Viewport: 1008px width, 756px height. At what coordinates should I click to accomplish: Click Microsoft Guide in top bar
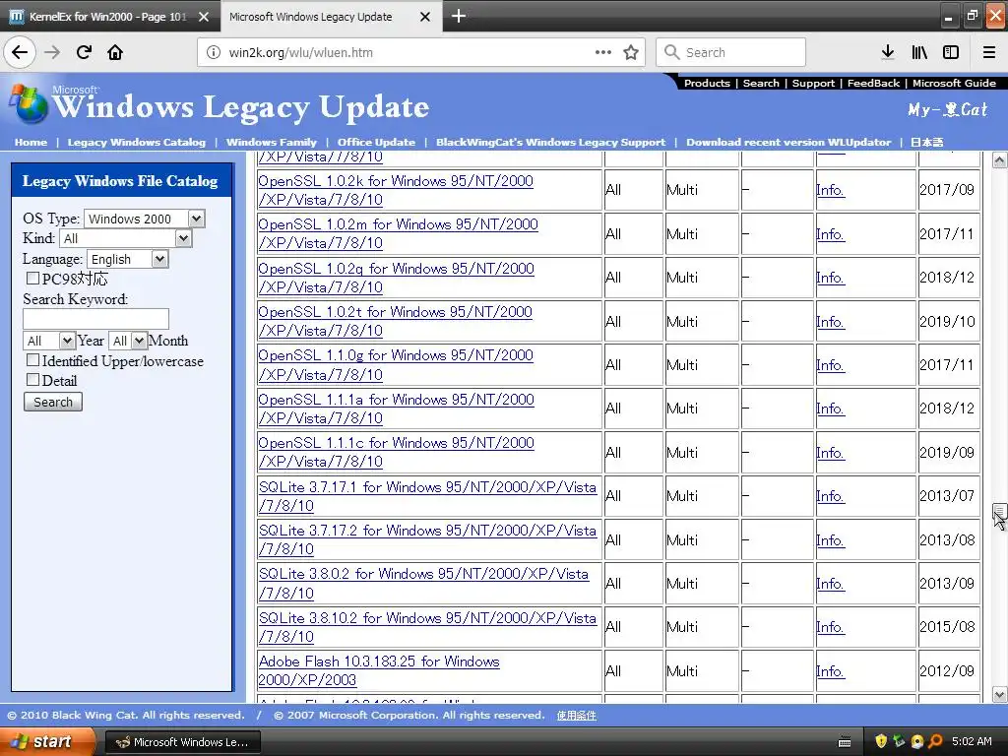click(x=954, y=83)
